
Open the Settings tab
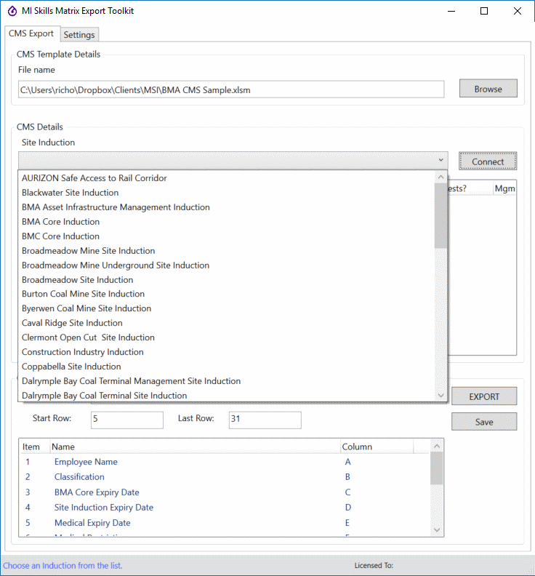click(79, 34)
